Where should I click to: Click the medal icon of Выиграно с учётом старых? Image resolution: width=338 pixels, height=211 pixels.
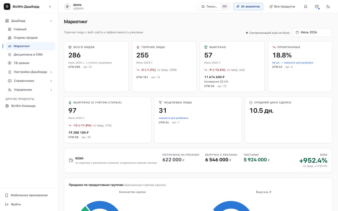pos(70,103)
